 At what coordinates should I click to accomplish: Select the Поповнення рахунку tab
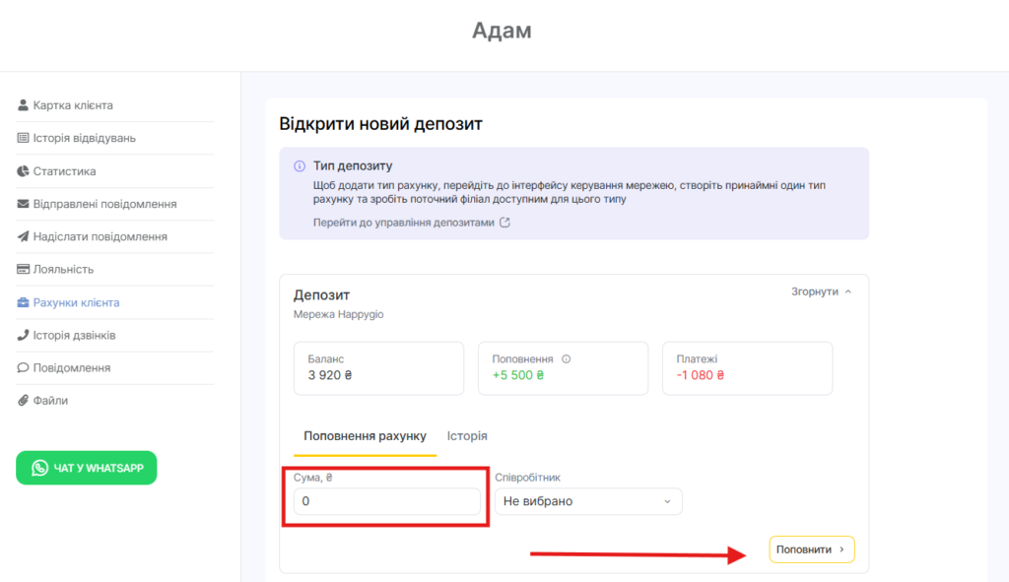365,435
